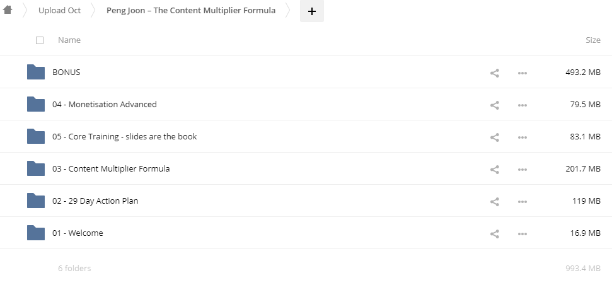Open more actions for the BONUS folder
The image size is (612, 292).
522,73
